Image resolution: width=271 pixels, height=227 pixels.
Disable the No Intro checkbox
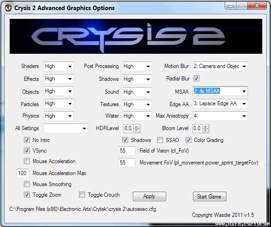pyautogui.click(x=27, y=140)
